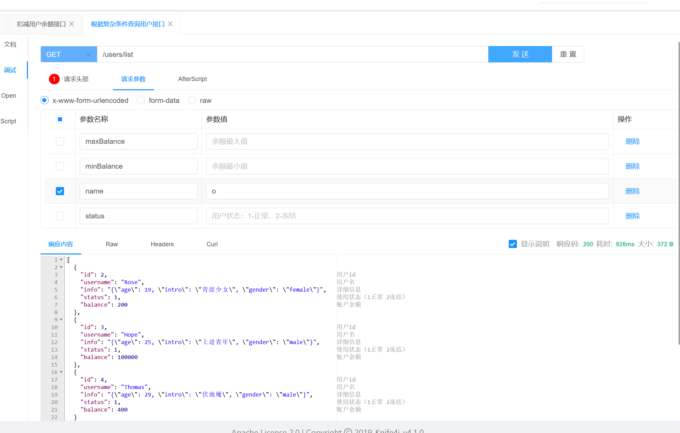The image size is (680, 433).
Task: Click the 发送 button to send request
Action: [520, 54]
